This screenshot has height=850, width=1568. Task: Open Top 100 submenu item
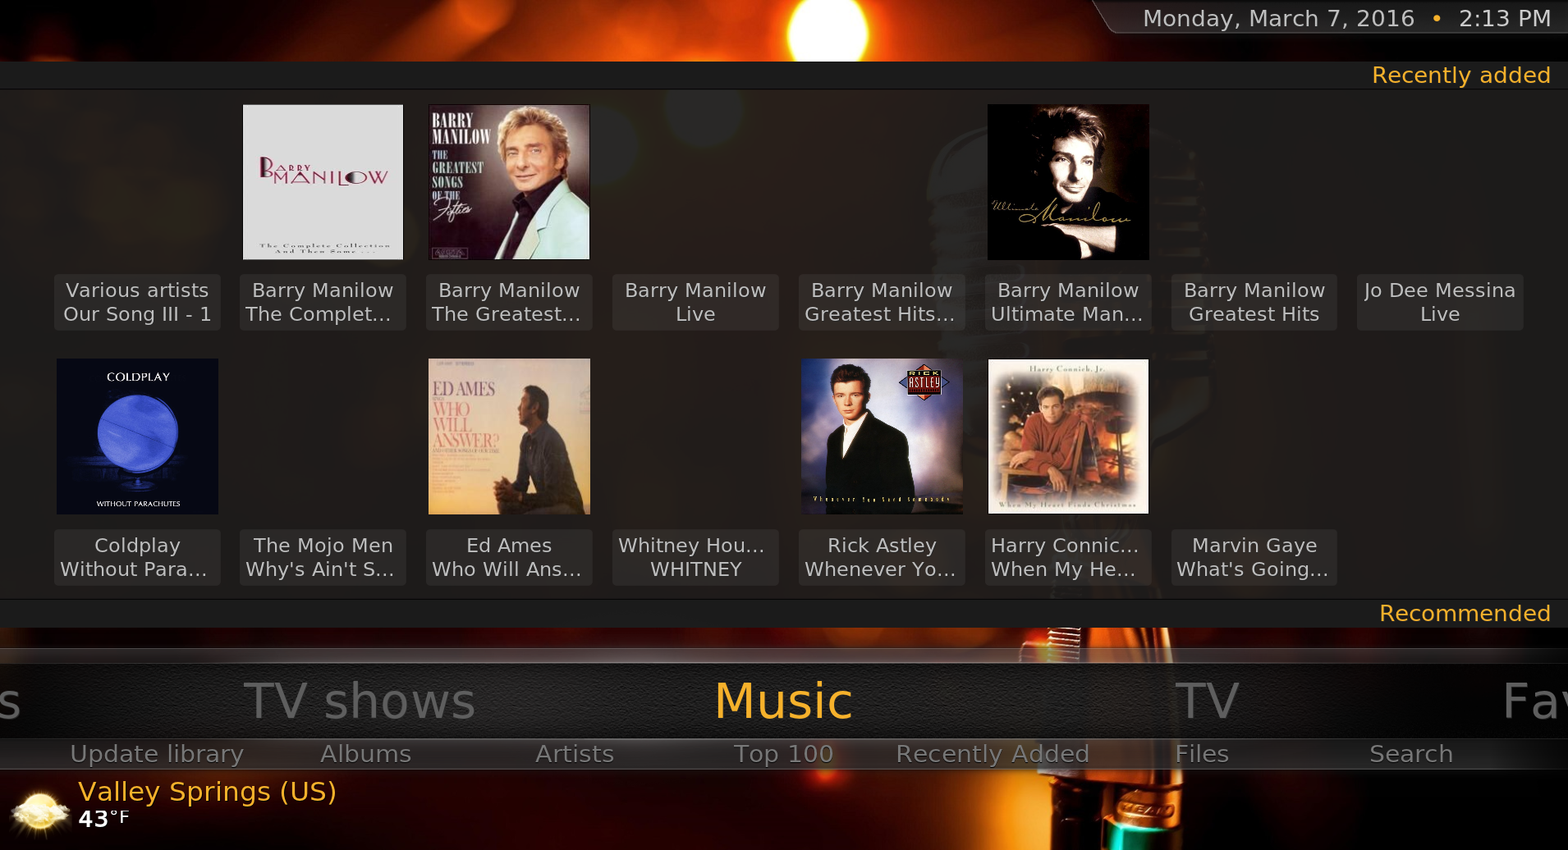coord(783,753)
